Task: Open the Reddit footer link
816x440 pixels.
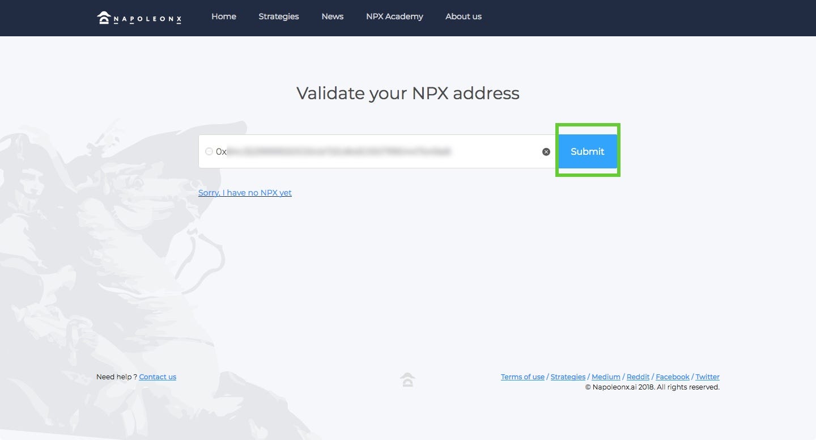Action: click(x=638, y=376)
